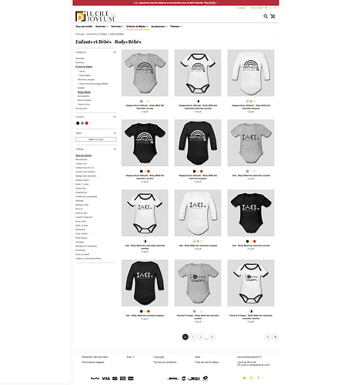This screenshot has height=385, width=351.
Task: Jump to last page arrow button
Action: 276,336
